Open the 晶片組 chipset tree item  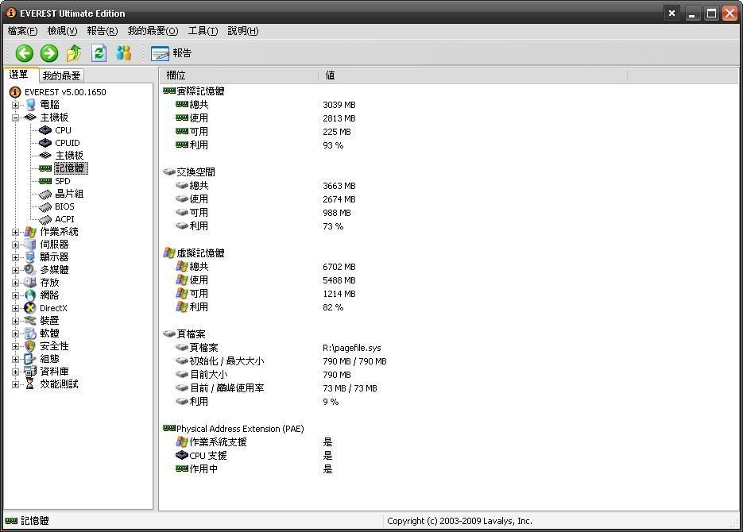click(x=69, y=194)
